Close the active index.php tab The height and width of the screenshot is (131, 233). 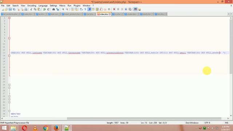coord(110,14)
